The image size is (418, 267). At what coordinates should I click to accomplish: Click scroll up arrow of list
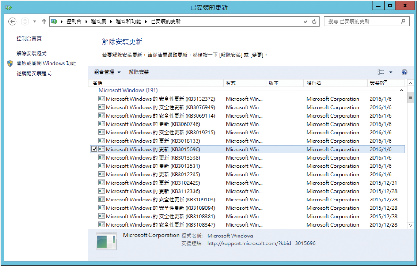coord(410,83)
